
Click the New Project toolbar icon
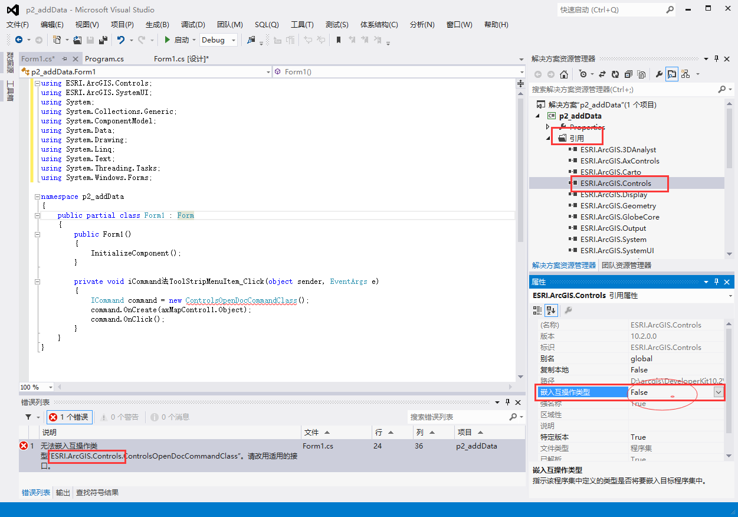(57, 40)
